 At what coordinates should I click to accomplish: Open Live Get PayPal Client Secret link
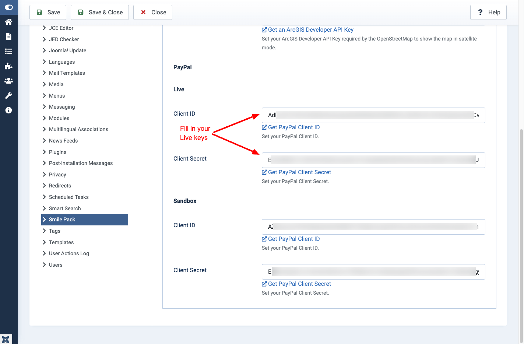click(x=296, y=172)
